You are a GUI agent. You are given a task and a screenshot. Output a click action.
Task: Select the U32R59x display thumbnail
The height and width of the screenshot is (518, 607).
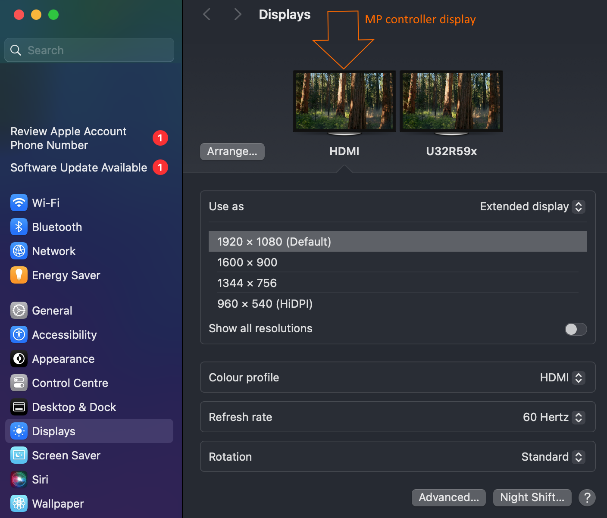(451, 102)
